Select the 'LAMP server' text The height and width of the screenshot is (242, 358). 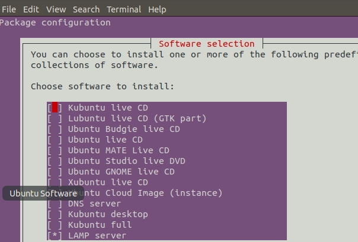(x=97, y=235)
